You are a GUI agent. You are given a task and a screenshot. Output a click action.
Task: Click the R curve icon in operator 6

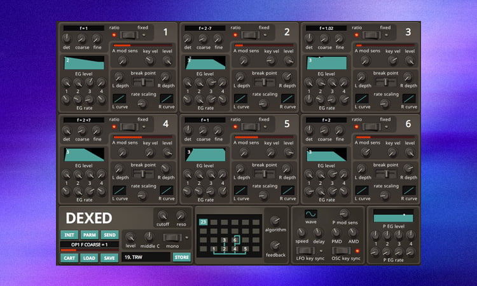409,190
